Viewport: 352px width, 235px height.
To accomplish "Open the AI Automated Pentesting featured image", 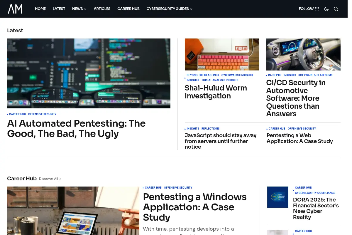I will [89, 73].
